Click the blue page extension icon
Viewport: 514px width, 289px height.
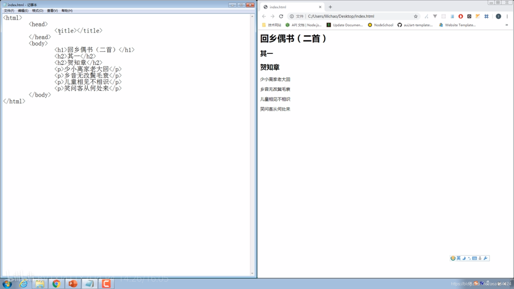tap(452, 16)
